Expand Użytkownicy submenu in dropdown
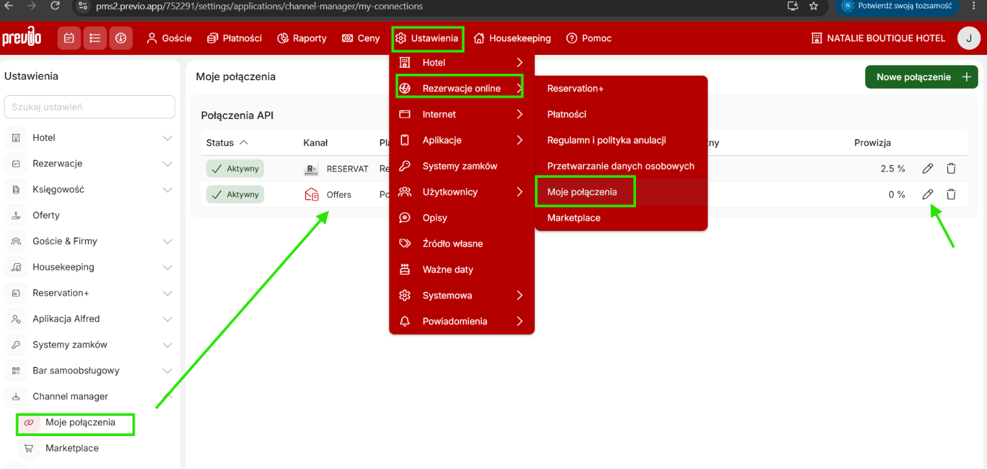Image resolution: width=987 pixels, height=469 pixels. click(x=462, y=192)
